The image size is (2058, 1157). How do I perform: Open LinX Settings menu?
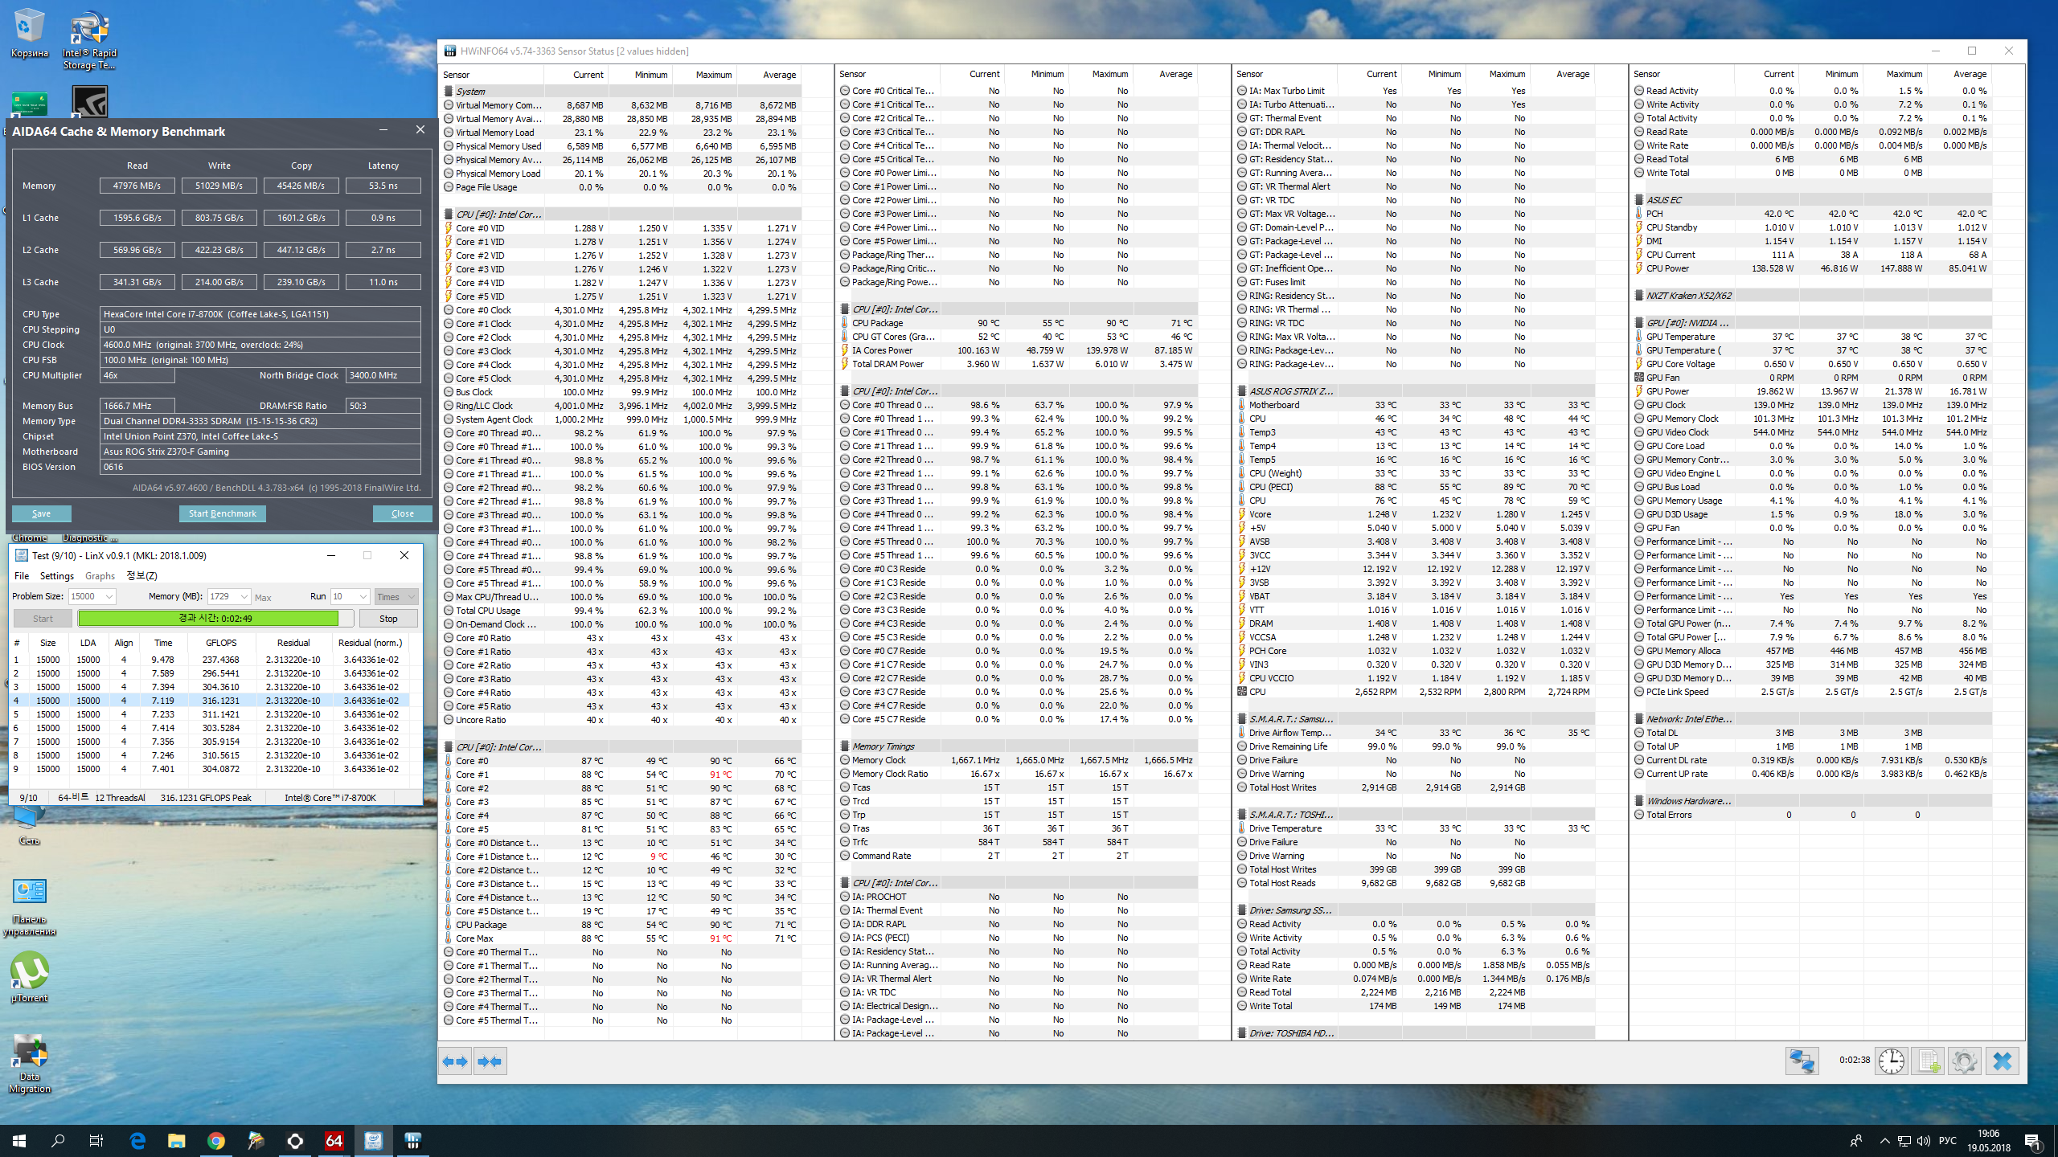pyautogui.click(x=56, y=576)
